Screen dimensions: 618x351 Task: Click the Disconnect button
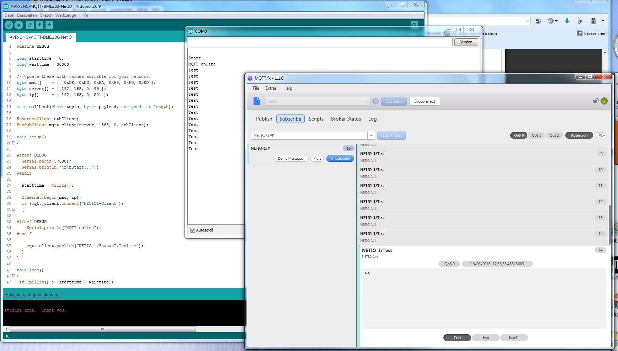coord(425,101)
